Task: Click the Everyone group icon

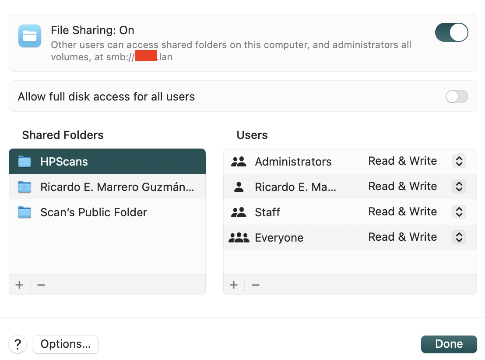Action: pos(239,238)
